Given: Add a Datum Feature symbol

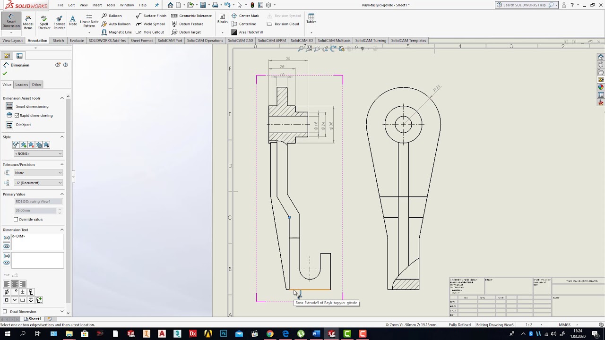Looking at the screenshot, I should [x=187, y=24].
